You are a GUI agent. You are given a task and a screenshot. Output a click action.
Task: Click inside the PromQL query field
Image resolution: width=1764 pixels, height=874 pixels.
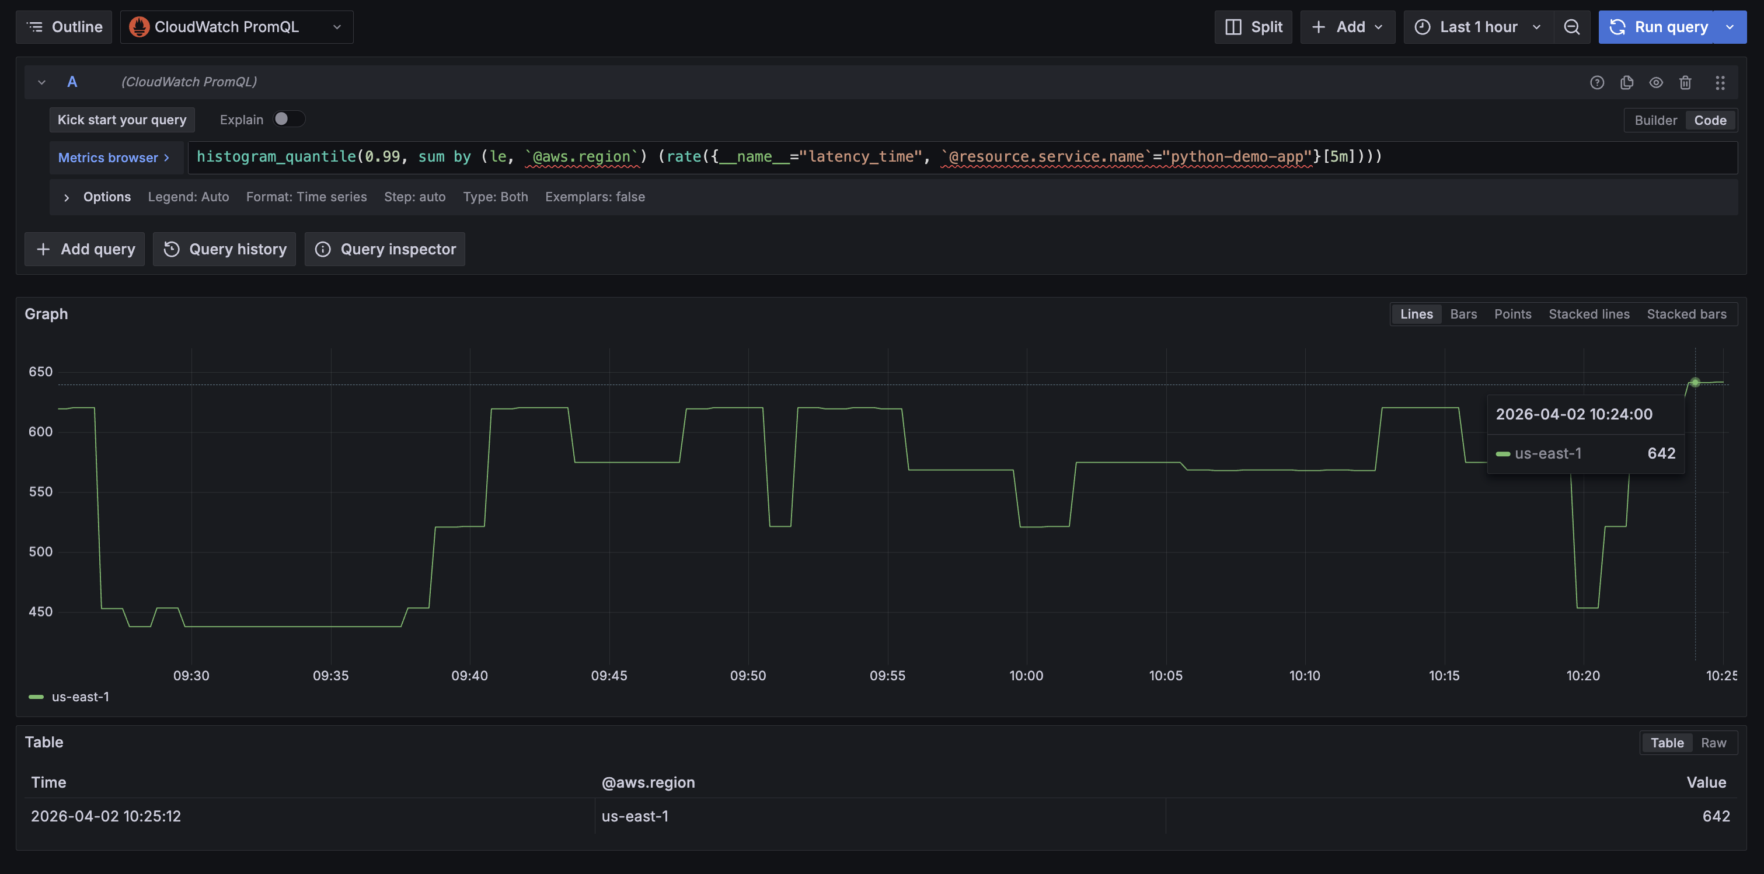822,157
